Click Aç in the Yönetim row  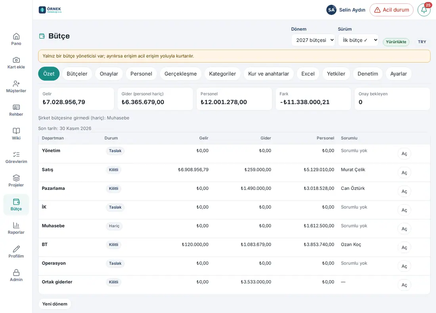pos(404,154)
